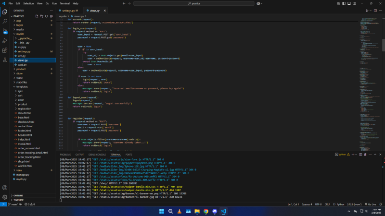Click the Run Python File play button
This screenshot has width=385, height=216.
(367, 10)
